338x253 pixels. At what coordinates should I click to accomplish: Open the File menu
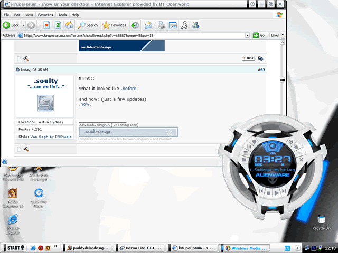pyautogui.click(x=6, y=15)
